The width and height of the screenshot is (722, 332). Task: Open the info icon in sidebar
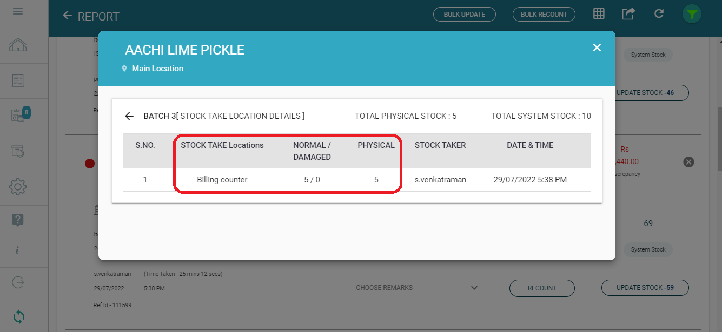point(17,250)
